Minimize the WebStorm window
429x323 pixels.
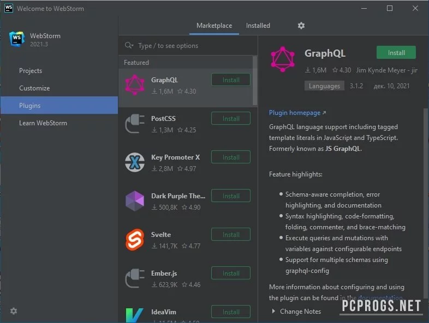click(x=364, y=8)
